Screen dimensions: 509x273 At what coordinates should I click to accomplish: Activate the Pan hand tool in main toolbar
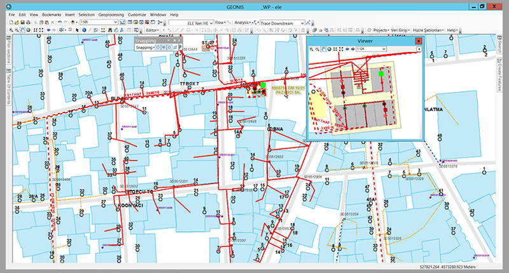[22, 30]
